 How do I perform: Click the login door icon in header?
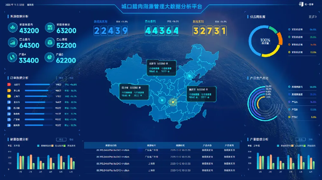[x=301, y=4]
